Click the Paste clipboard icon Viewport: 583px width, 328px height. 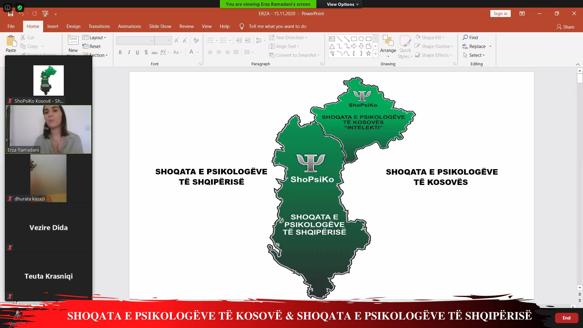[11, 41]
